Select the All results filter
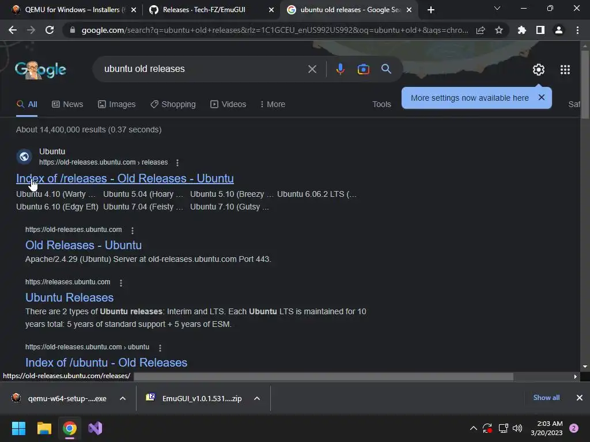This screenshot has width=590, height=442. tap(27, 105)
